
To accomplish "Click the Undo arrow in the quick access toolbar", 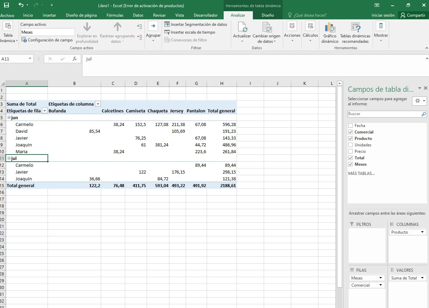I will click(21, 5).
